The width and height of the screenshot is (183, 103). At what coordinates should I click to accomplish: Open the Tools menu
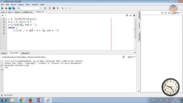28,5
